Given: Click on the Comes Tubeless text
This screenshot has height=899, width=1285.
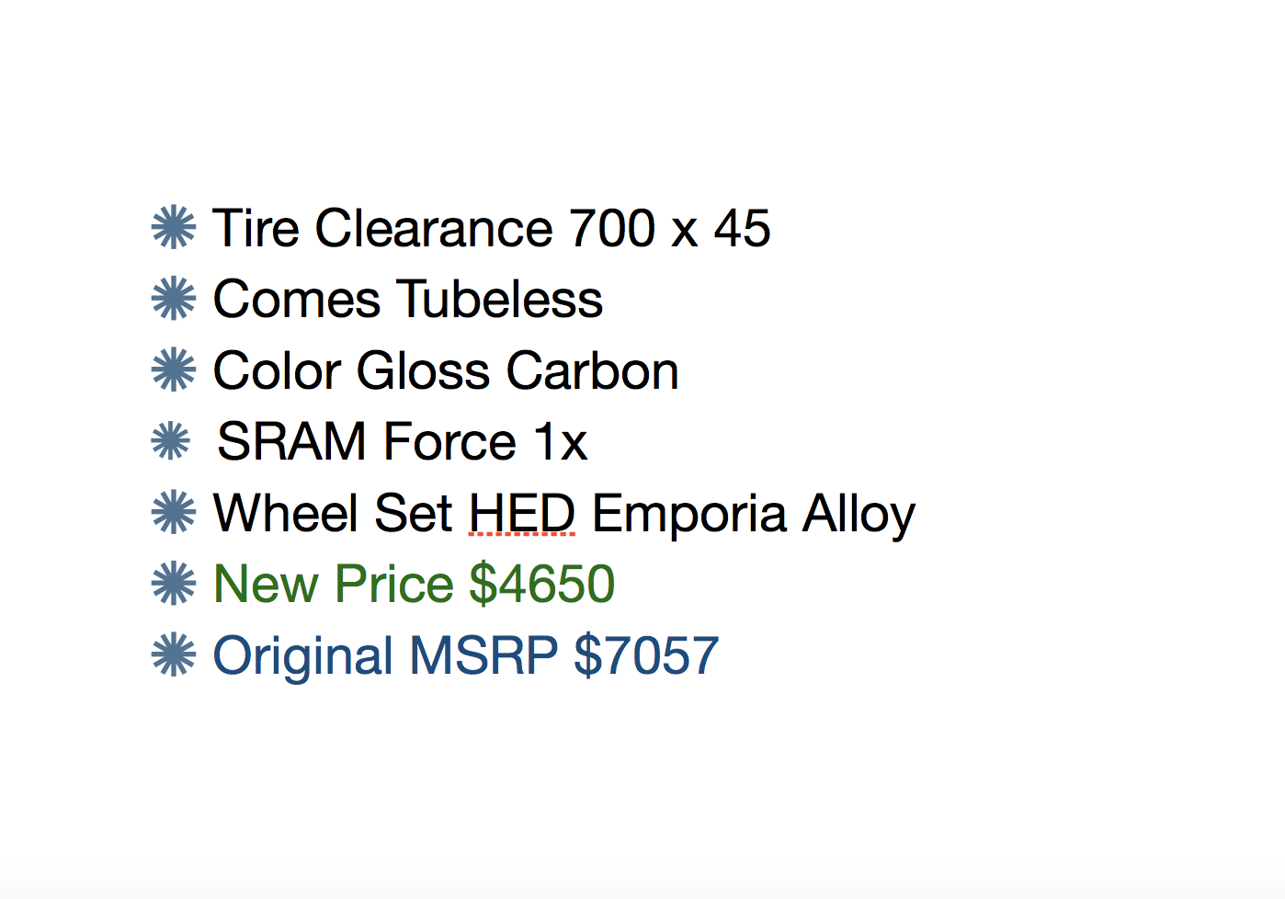Looking at the screenshot, I should click(x=408, y=300).
